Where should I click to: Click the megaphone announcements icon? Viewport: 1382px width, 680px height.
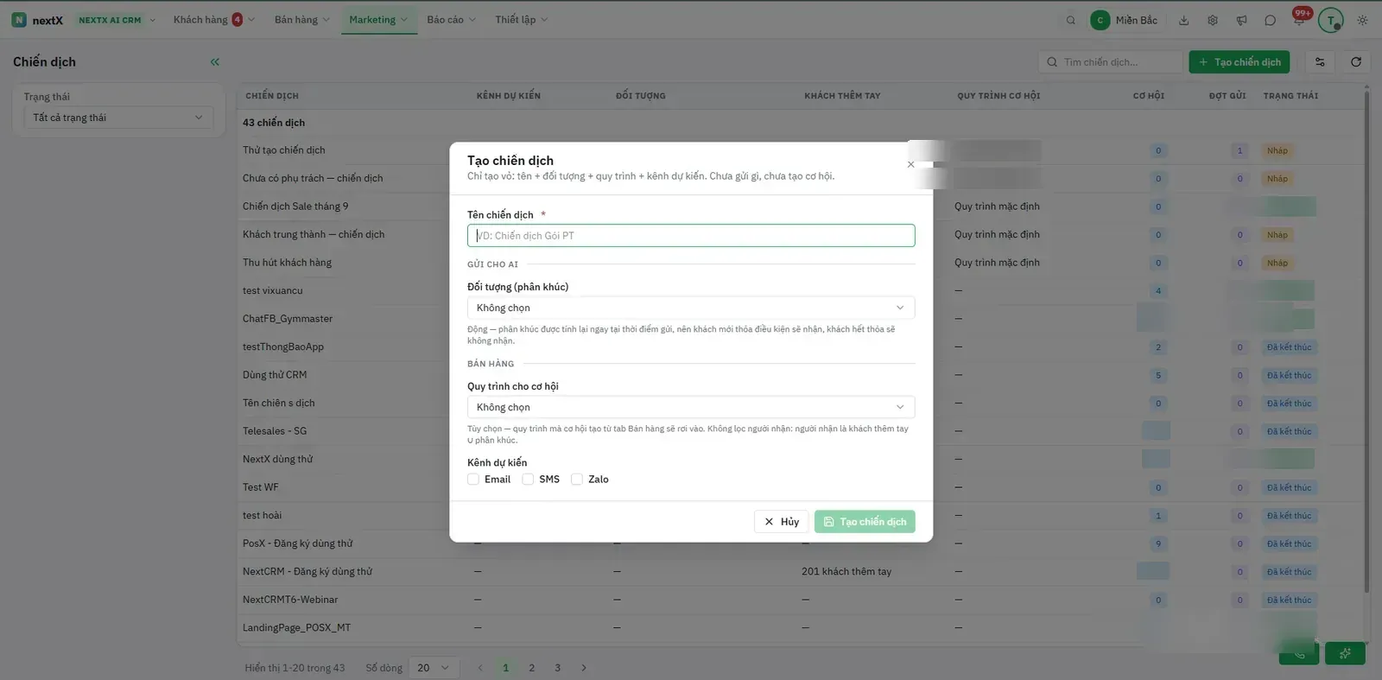[x=1241, y=20]
